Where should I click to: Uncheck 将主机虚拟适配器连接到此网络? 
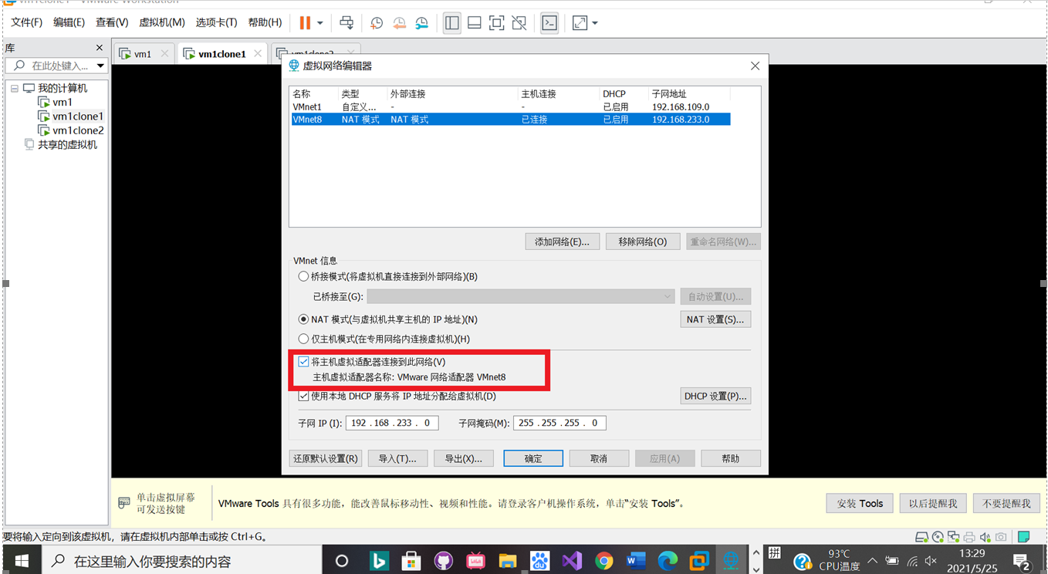coord(303,361)
